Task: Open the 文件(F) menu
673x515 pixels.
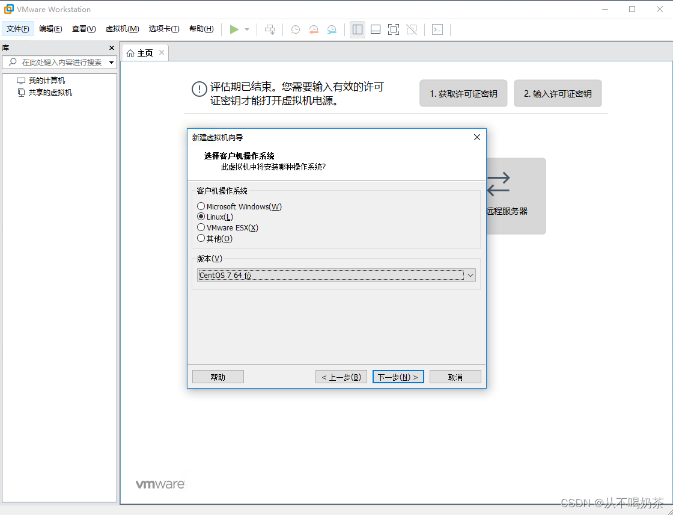Action: click(17, 29)
